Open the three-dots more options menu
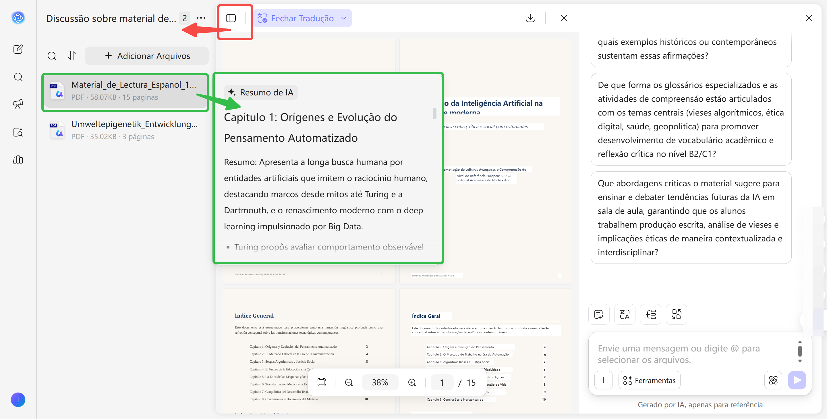The width and height of the screenshot is (827, 419). [x=201, y=18]
